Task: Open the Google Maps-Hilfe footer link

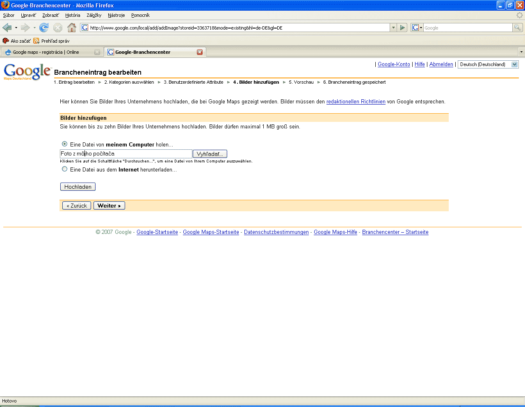Action: click(336, 232)
